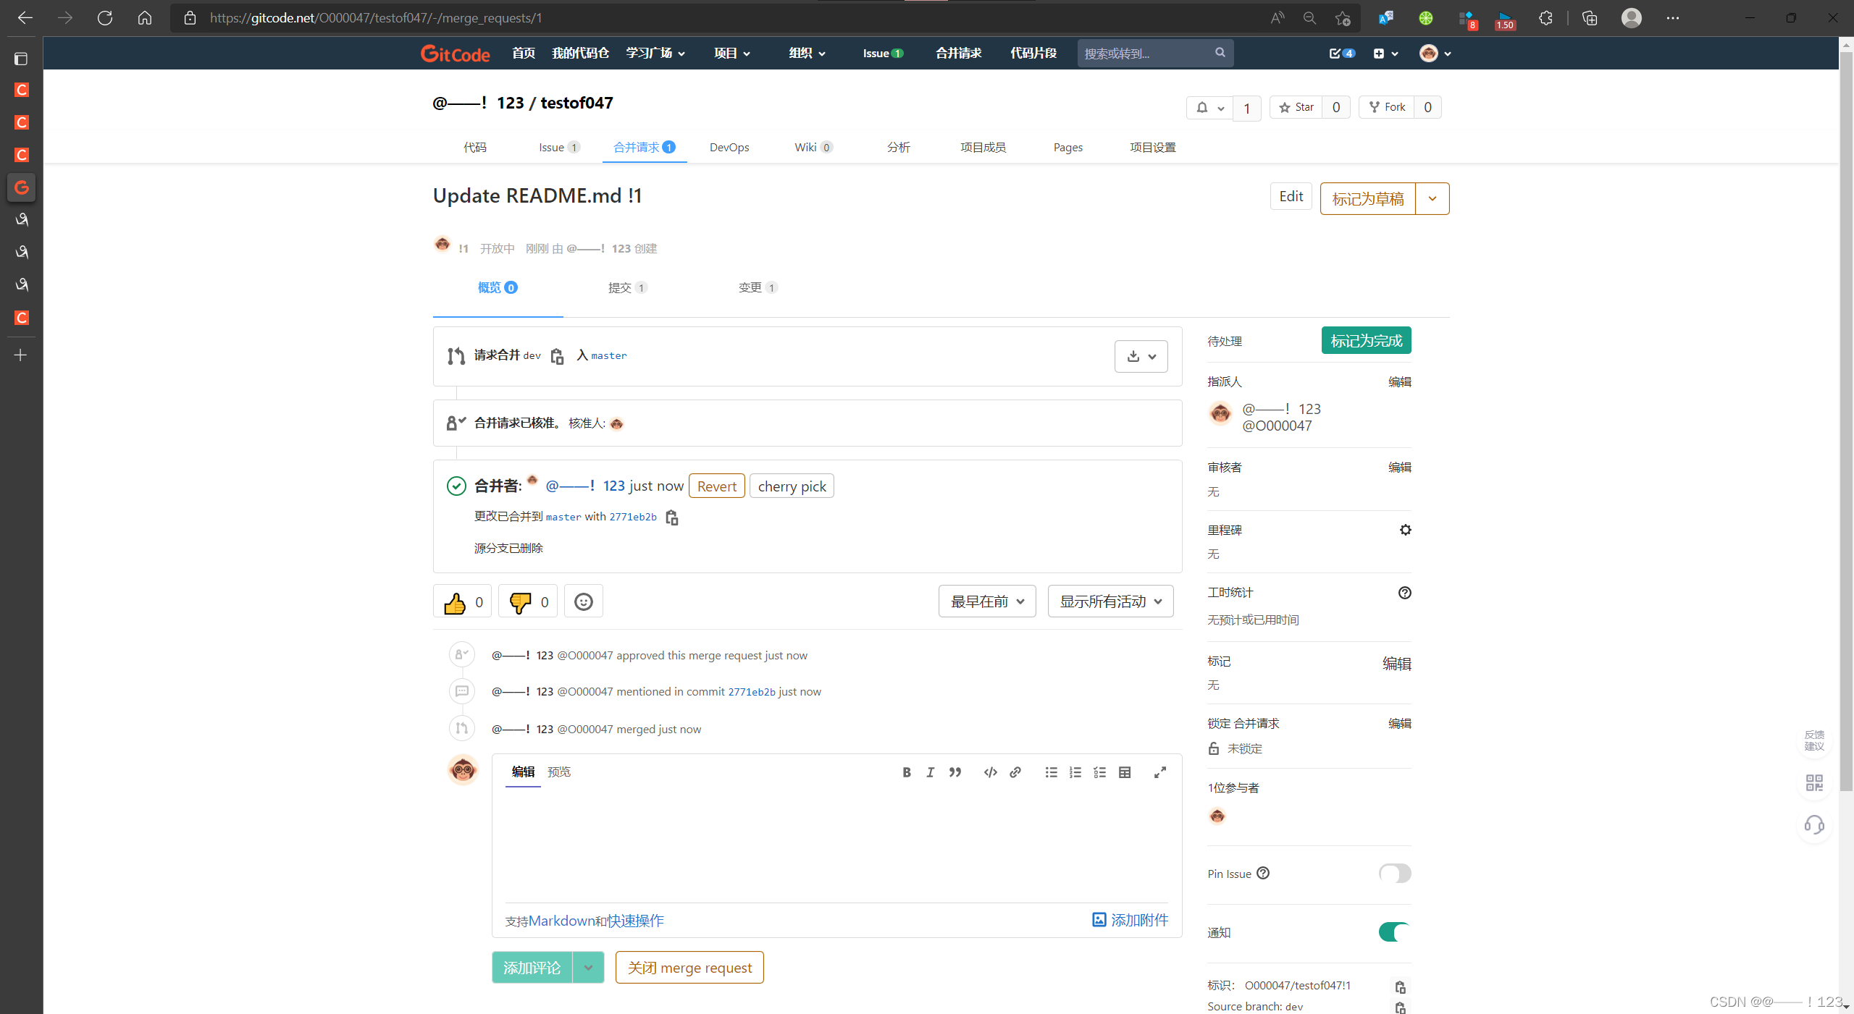Click the thumbs up reaction icon
1854x1014 pixels.
click(x=455, y=602)
